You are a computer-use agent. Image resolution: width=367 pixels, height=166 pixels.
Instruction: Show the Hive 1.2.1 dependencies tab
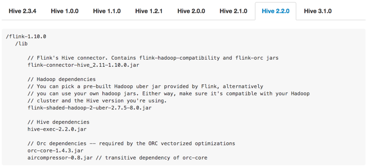click(149, 11)
